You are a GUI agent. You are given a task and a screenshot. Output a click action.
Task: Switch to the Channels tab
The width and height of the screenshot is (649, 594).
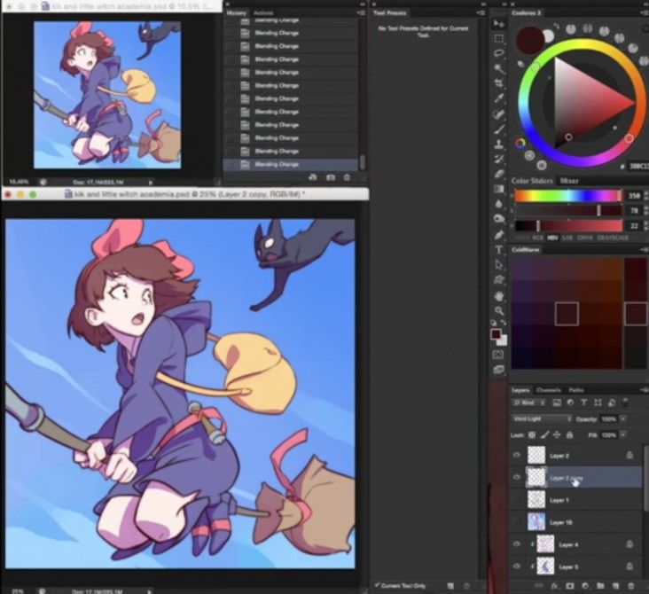pyautogui.click(x=549, y=390)
